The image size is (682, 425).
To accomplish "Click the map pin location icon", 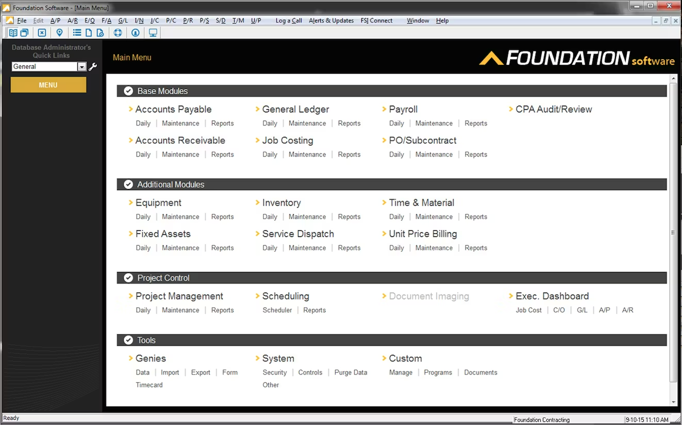I will (x=59, y=32).
